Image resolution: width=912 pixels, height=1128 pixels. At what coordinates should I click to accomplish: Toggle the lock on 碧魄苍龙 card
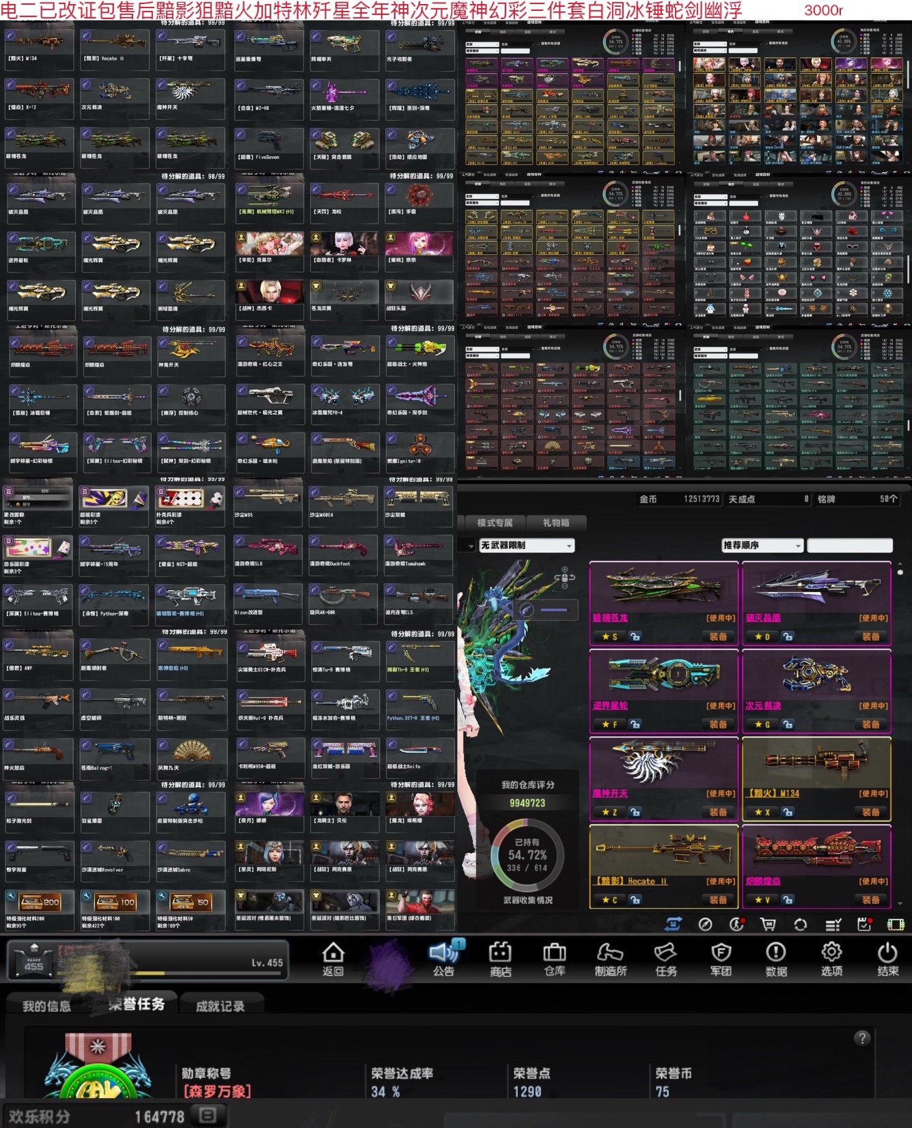[635, 636]
